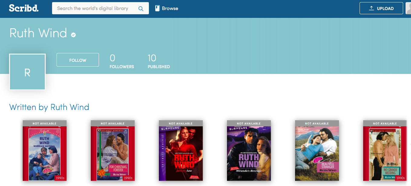The height and width of the screenshot is (186, 411).
Task: Click the 10 Published count
Action: 159,61
